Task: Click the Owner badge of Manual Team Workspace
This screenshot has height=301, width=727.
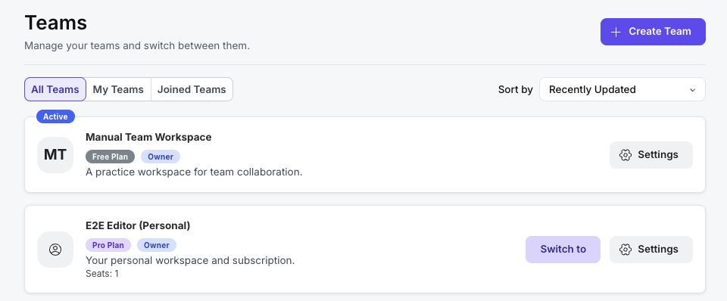Action: click(161, 157)
